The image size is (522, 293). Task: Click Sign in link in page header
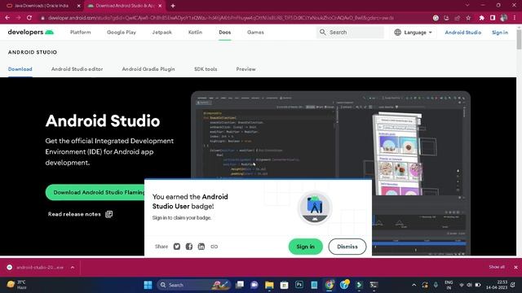point(500,33)
